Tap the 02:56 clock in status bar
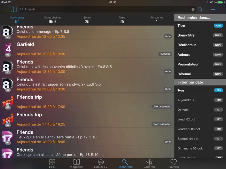226x169 pixels. pyautogui.click(x=113, y=2)
